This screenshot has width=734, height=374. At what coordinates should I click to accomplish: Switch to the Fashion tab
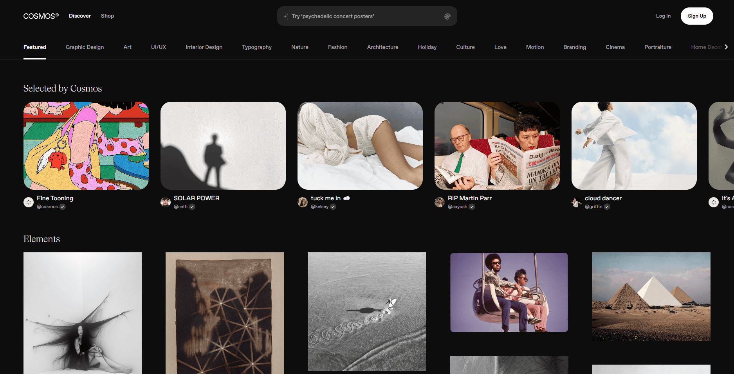(x=338, y=47)
